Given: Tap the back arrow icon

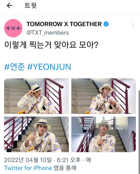Looking at the screenshot, I should click(x=10, y=6).
